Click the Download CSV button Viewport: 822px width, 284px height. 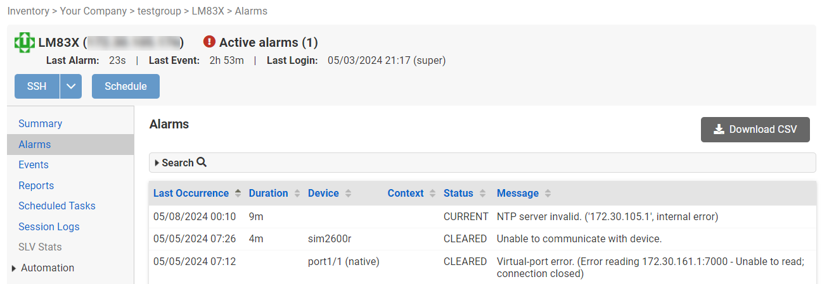[x=755, y=130]
